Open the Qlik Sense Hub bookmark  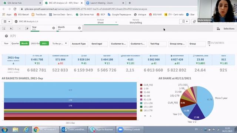(85, 14)
